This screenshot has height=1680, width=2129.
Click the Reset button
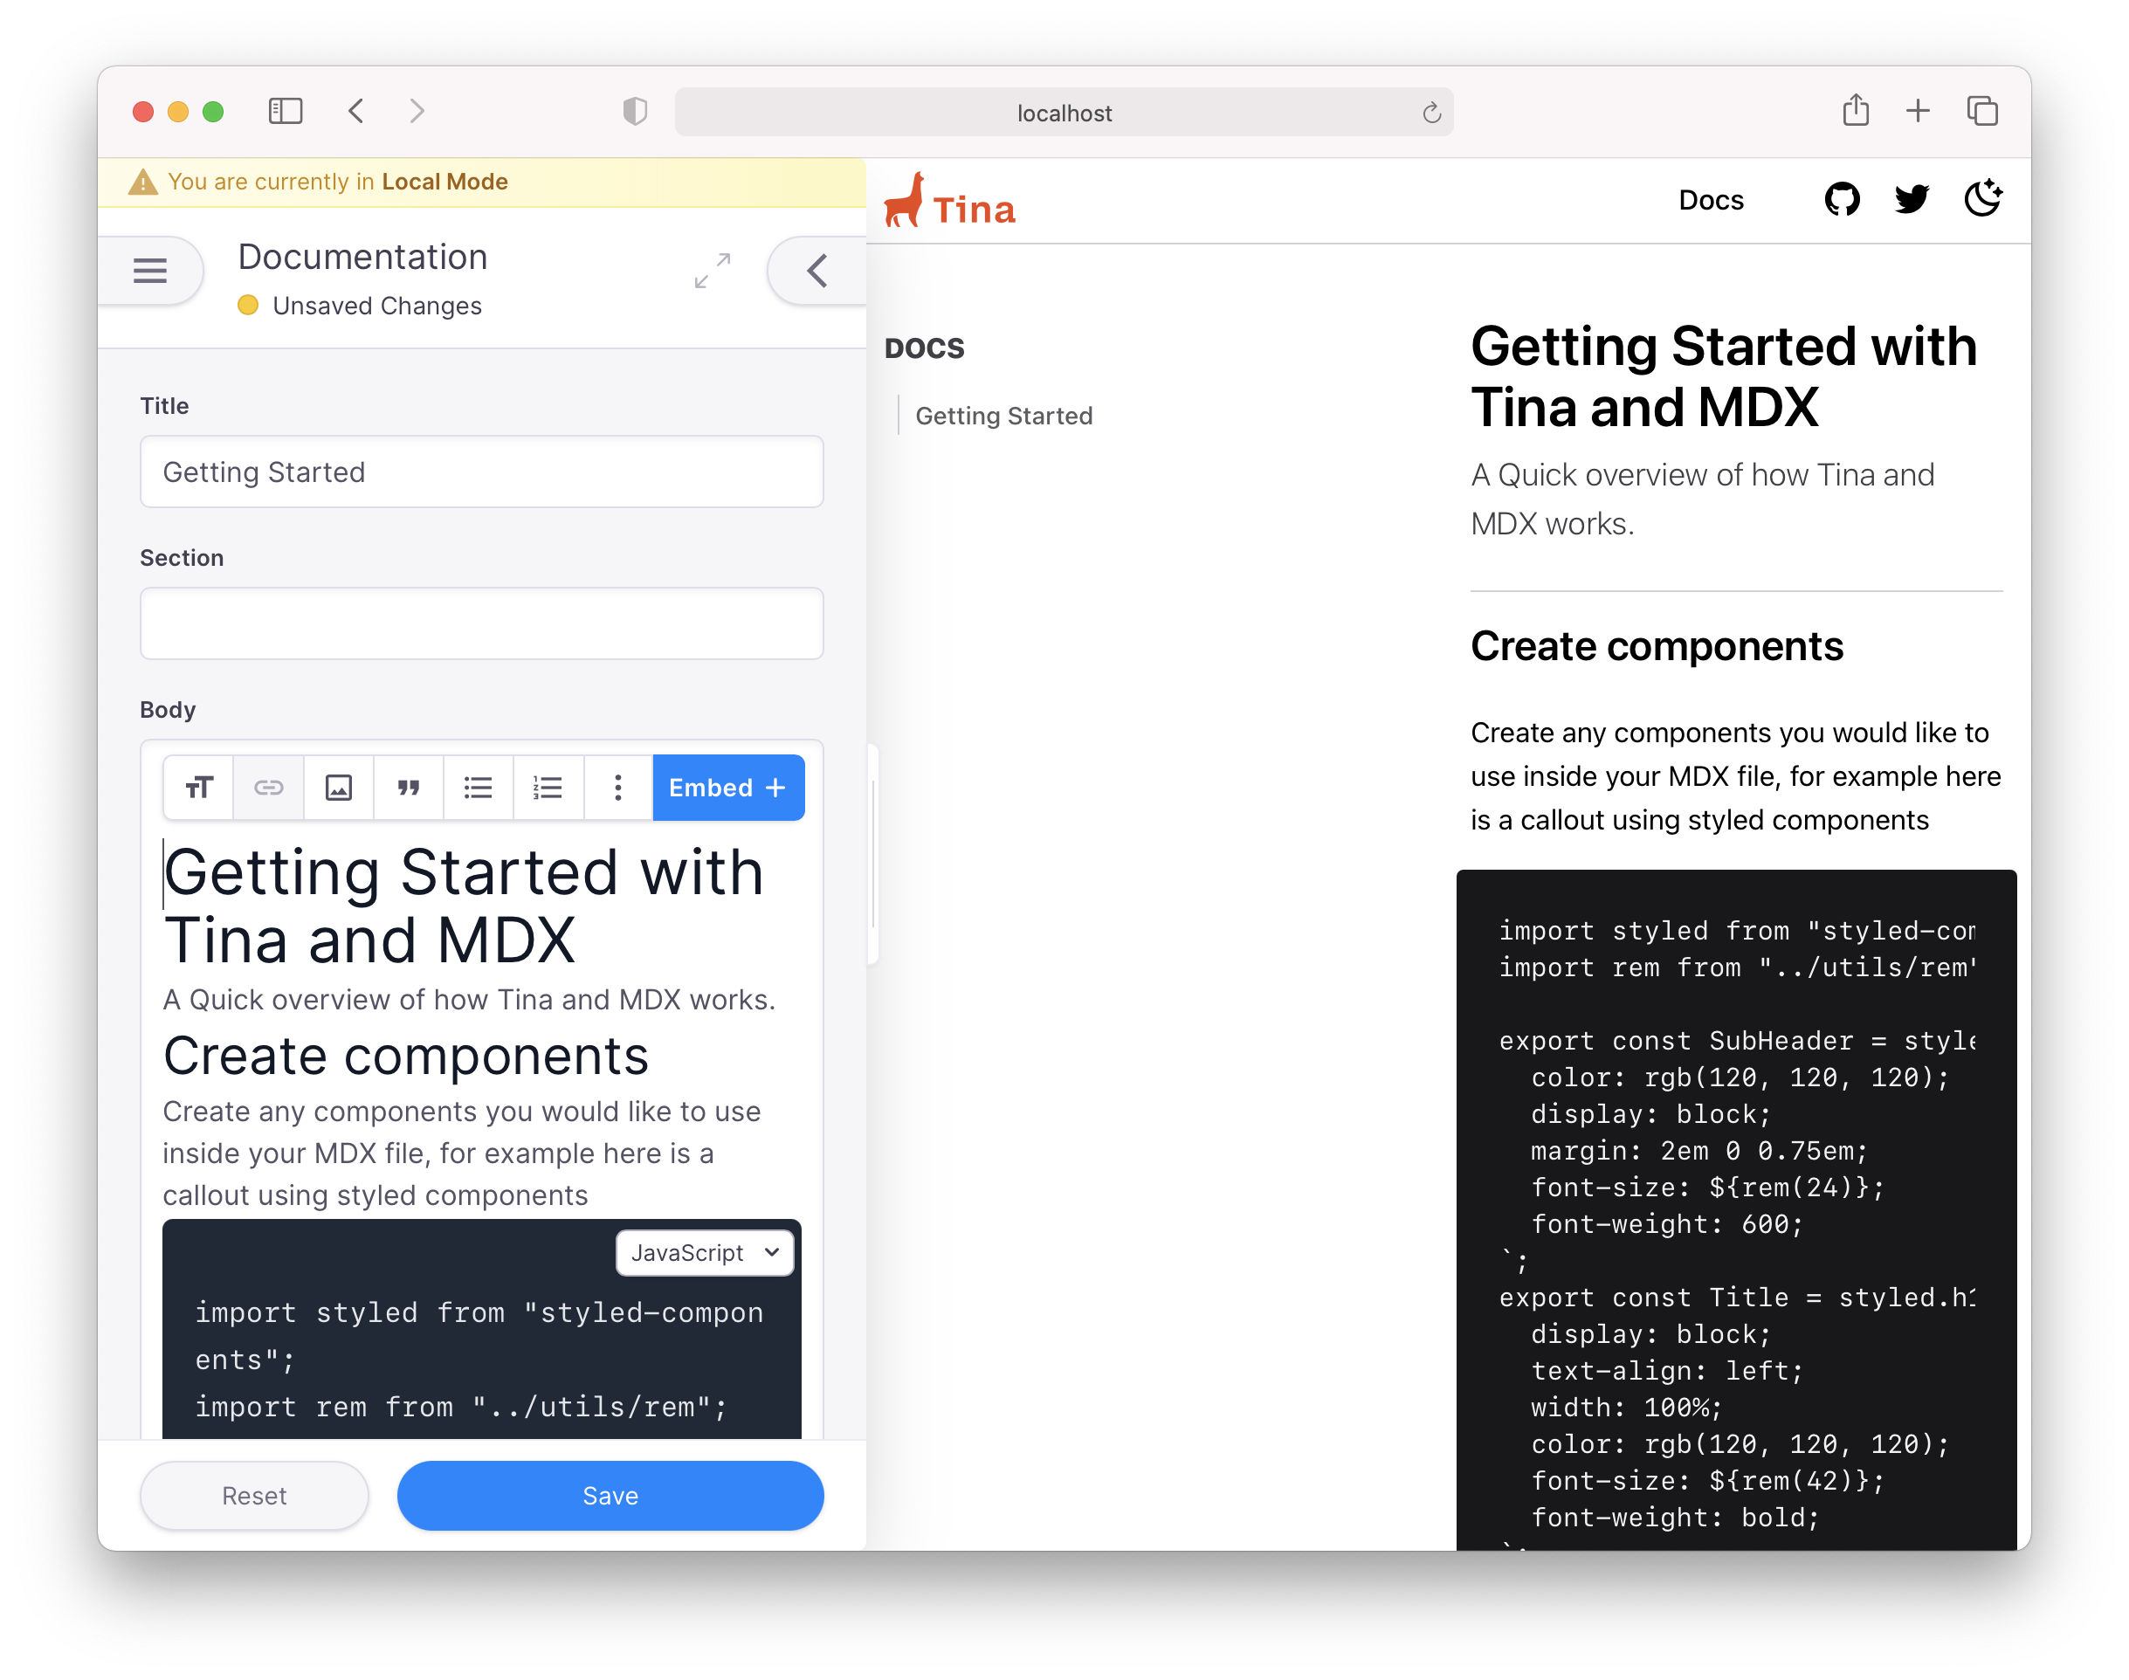point(254,1496)
